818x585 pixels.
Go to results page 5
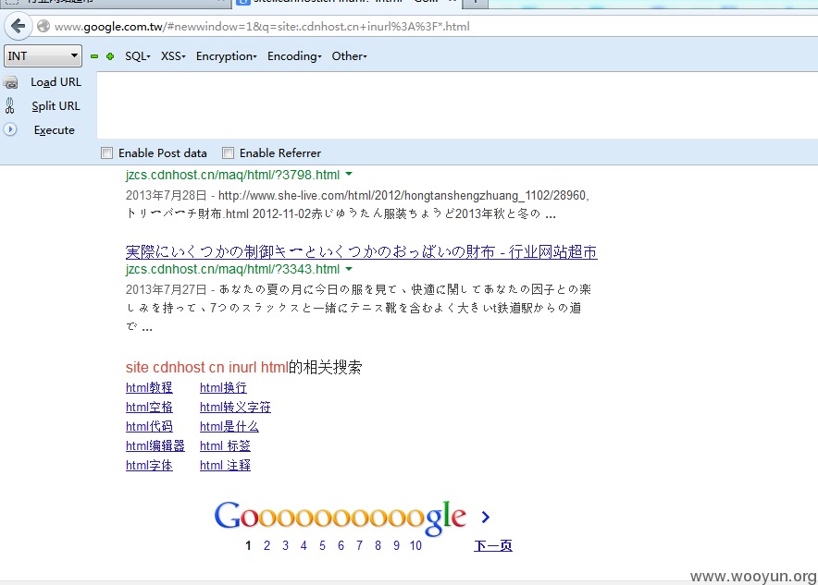(x=322, y=545)
